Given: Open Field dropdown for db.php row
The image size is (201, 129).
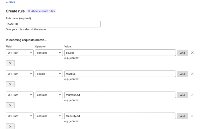Looking at the screenshot, I should tap(20, 53).
